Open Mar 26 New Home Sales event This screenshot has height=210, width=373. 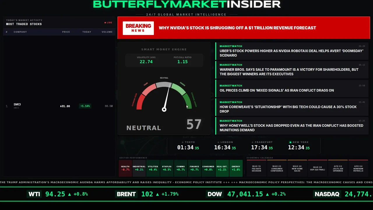pos(297,168)
